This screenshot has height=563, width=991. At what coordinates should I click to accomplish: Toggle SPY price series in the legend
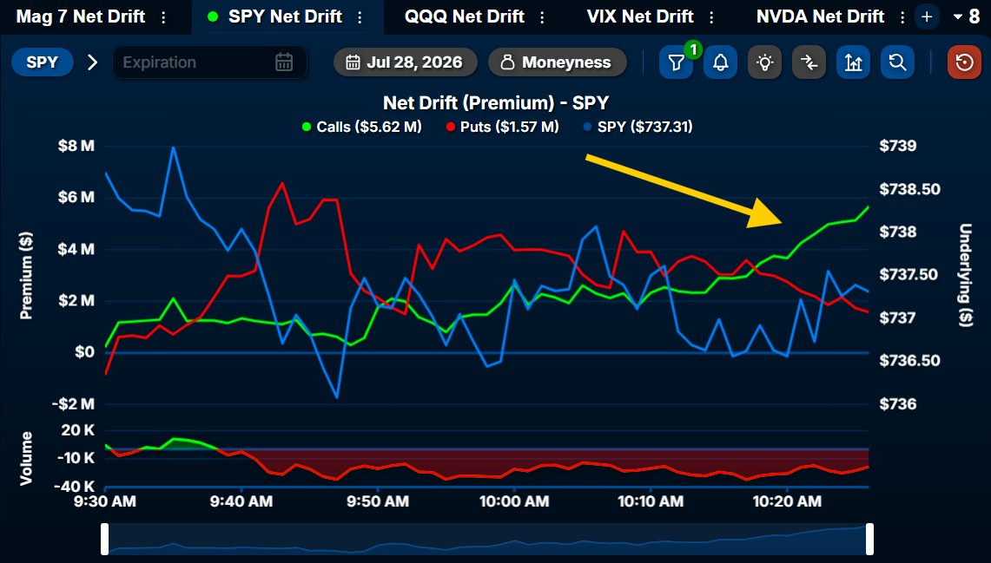638,127
